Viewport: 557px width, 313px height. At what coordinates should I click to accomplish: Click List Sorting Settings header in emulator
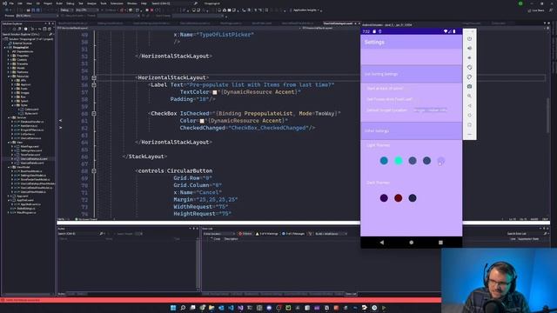[x=412, y=74]
